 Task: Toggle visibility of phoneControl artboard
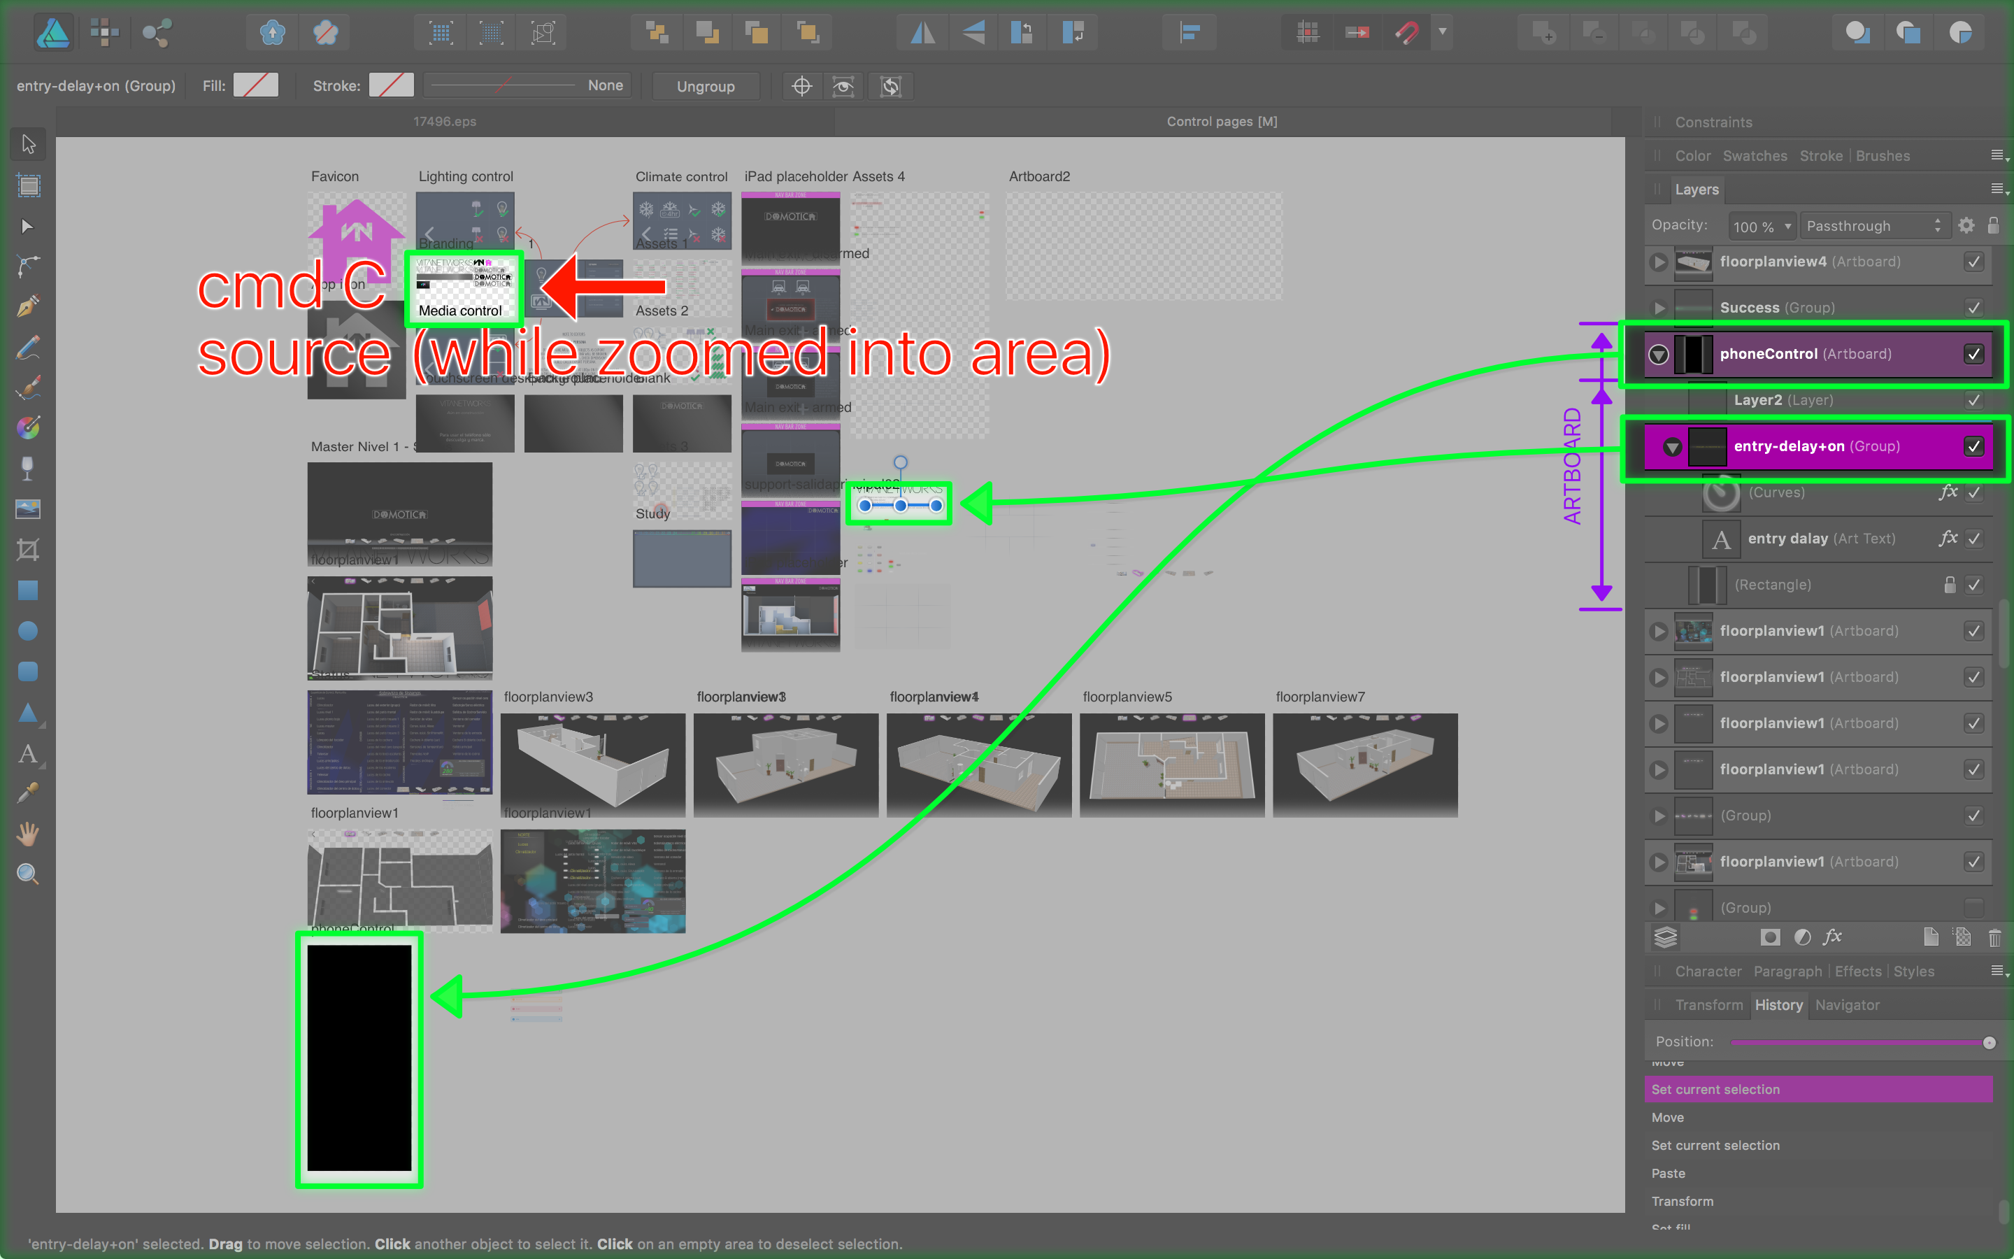[1973, 355]
